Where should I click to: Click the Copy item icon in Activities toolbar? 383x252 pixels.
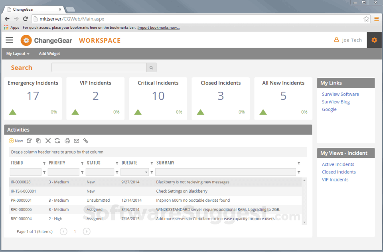(38, 141)
